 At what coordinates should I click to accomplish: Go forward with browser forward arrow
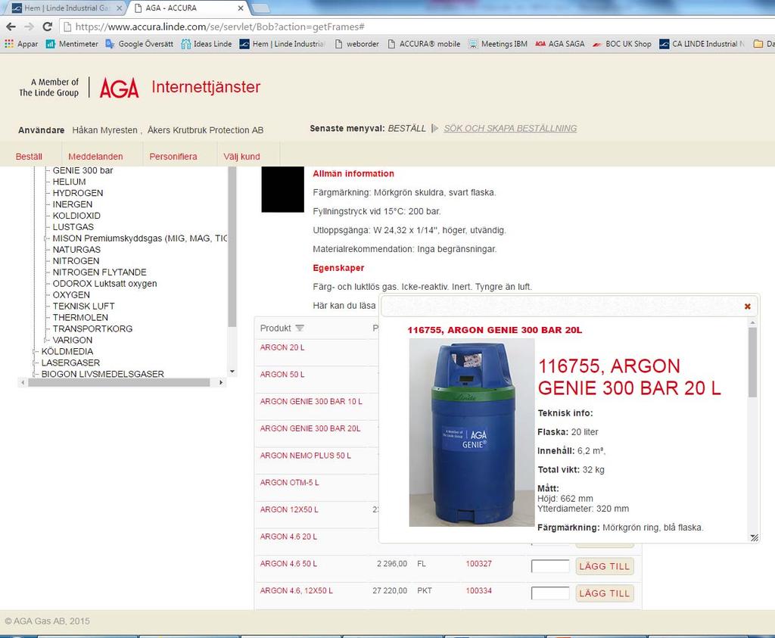pos(30,26)
